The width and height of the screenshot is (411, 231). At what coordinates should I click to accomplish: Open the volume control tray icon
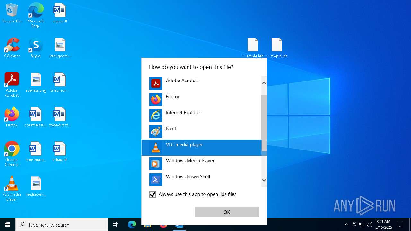tap(370, 225)
